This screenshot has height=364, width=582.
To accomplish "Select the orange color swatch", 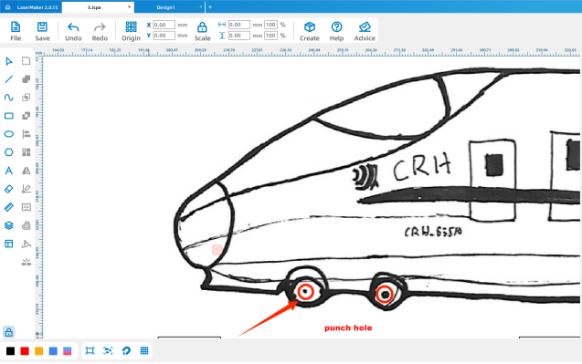I will click(38, 350).
